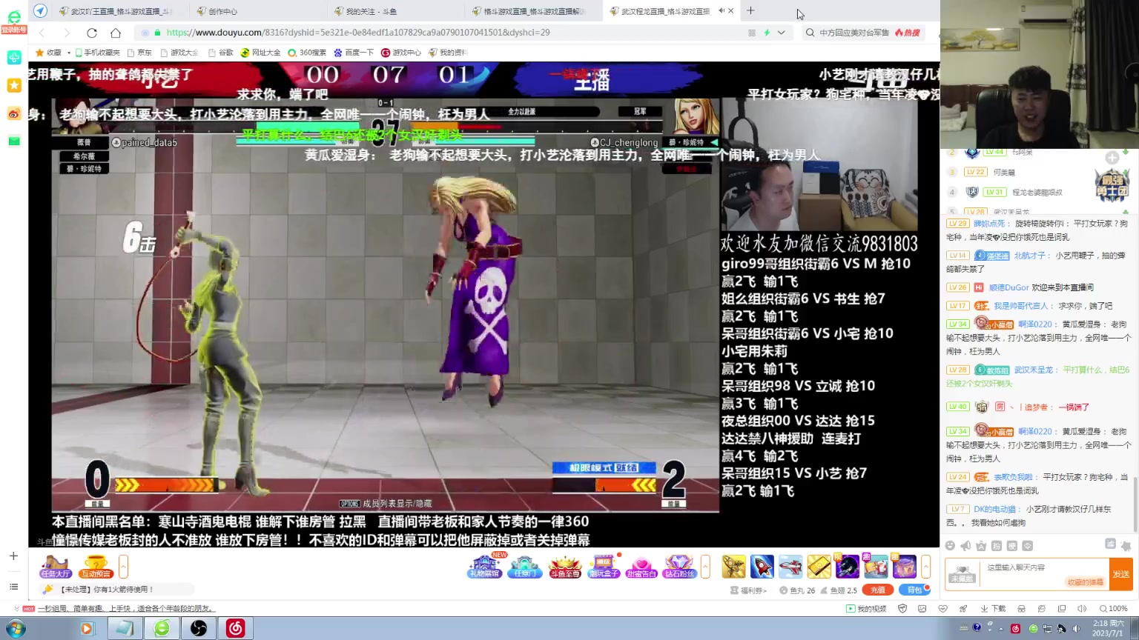Screen dimensions: 1139x640
Task: Open sidebar list menu icon
Action: tap(13, 587)
